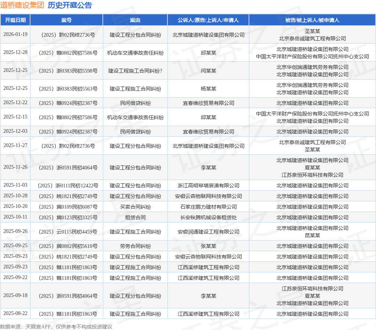Click 机动车交通事故责任纠纷 in the 2025-12-28 row
This screenshot has height=330, width=376.
coord(135,53)
